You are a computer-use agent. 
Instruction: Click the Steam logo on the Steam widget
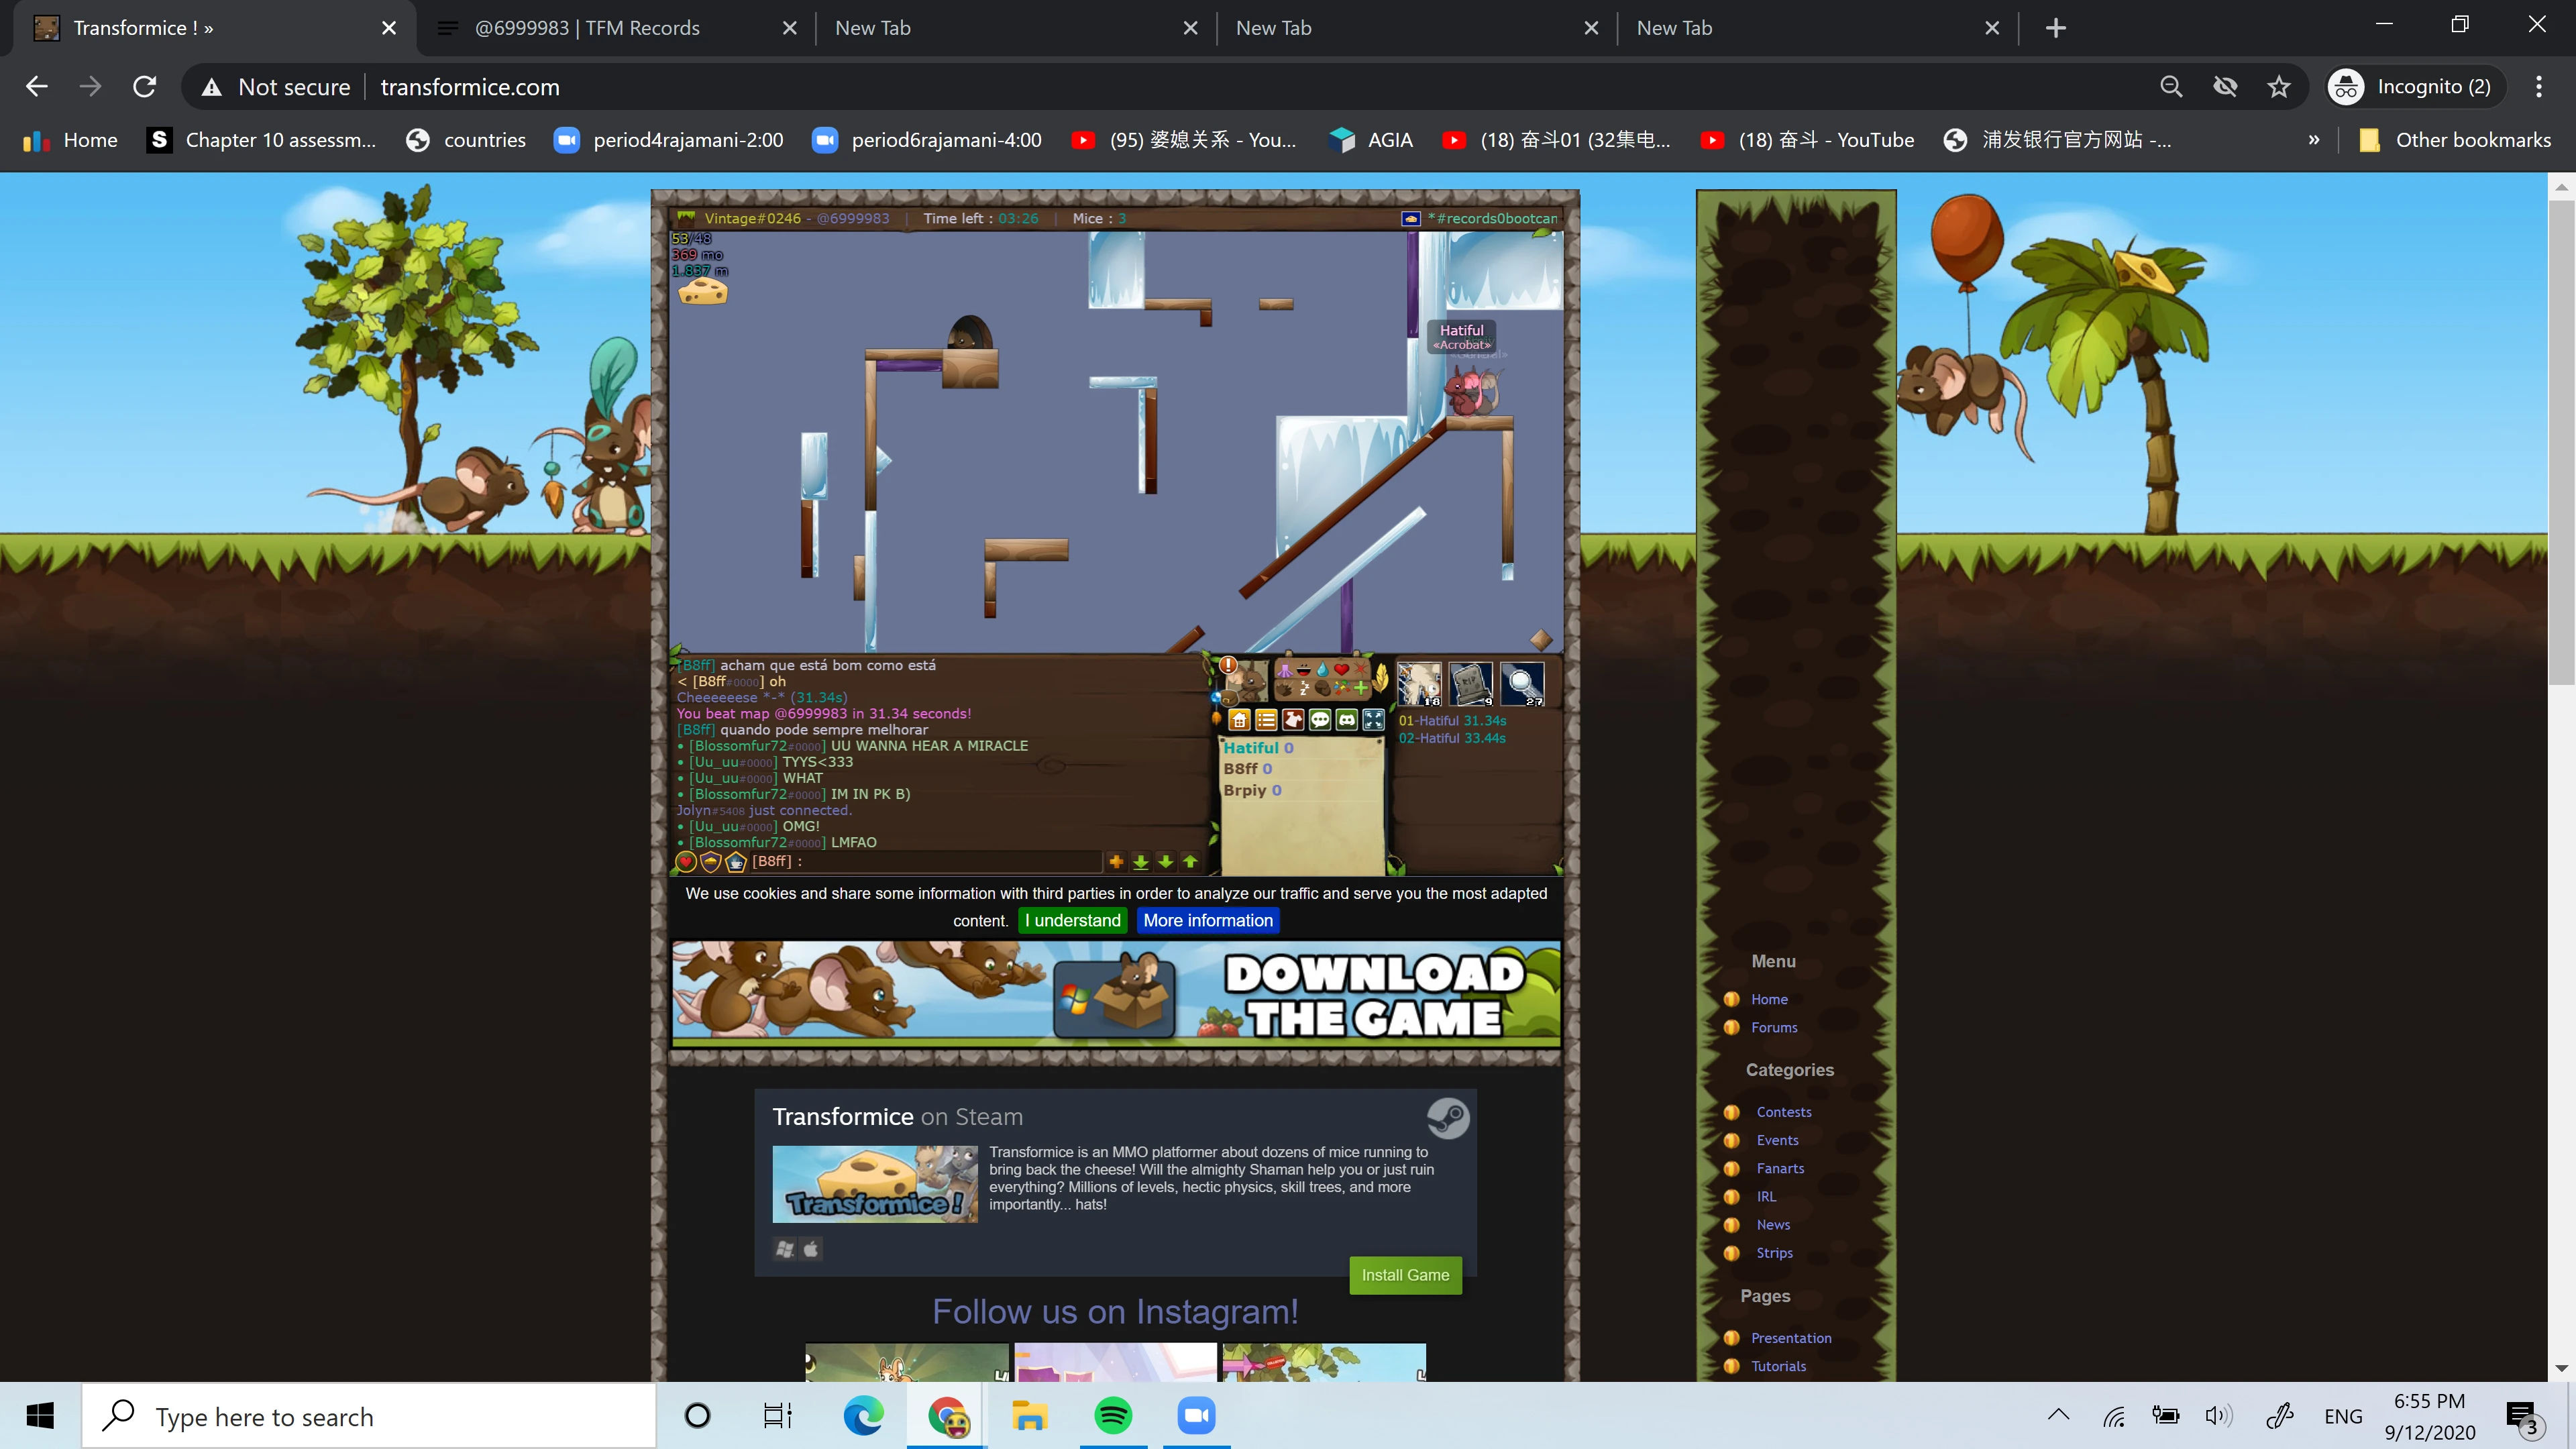pyautogui.click(x=1447, y=1118)
